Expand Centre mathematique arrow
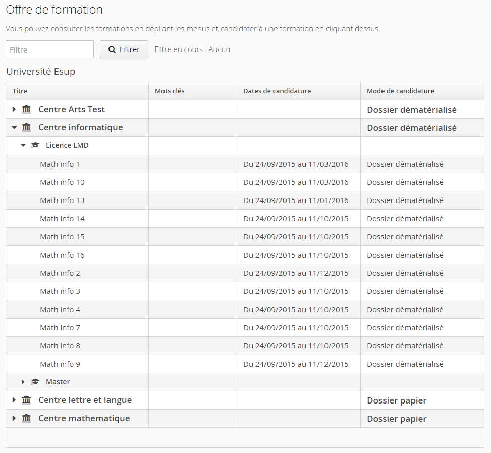 pos(14,419)
